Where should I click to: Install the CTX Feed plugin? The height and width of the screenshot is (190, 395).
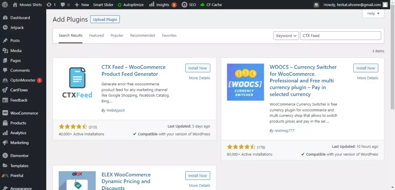(197, 68)
